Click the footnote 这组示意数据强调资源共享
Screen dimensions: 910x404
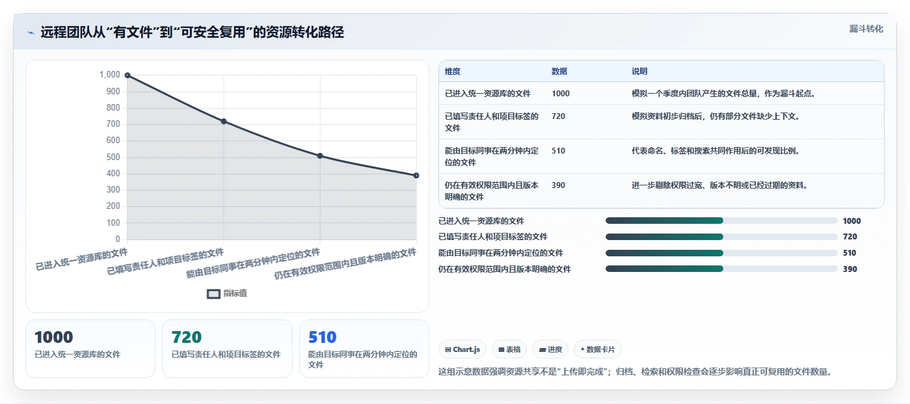[x=636, y=372]
